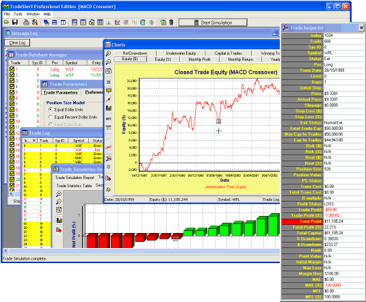The image size is (366, 302).
Task: Uncheck trade 2 in Trade Database Manager
Action: click(12, 75)
